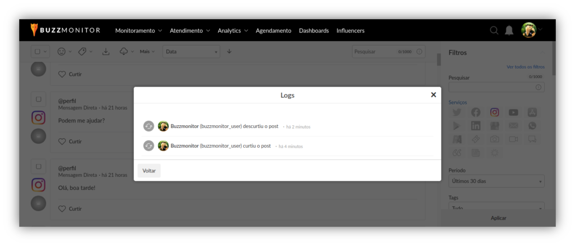Image resolution: width=575 pixels, height=246 pixels.
Task: Click the sort direction arrow beside Data
Action: pos(229,52)
